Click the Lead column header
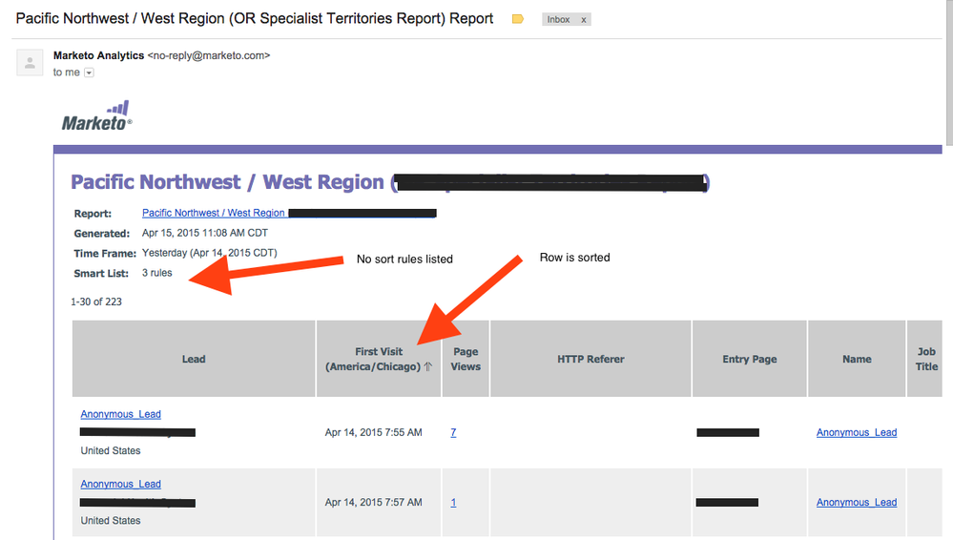This screenshot has height=540, width=953. (194, 359)
